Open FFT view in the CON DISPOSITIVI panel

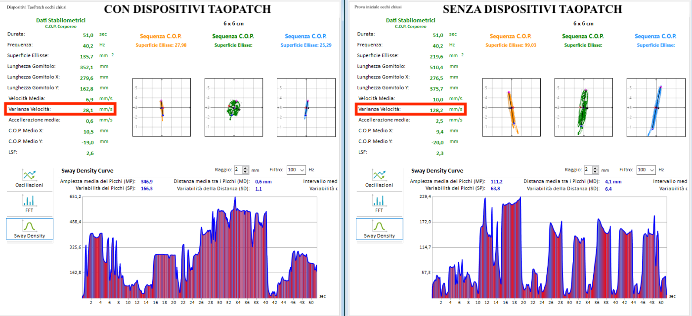29,203
